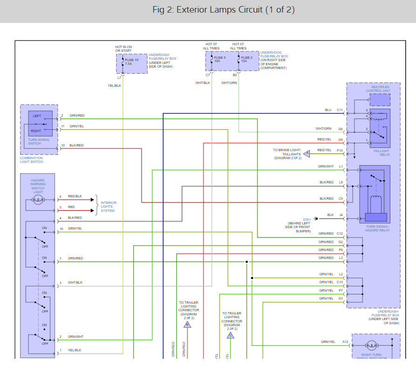This screenshot has width=416, height=370.
Task: Click the 'FUSE 2 15A' label
Action: (x=247, y=59)
